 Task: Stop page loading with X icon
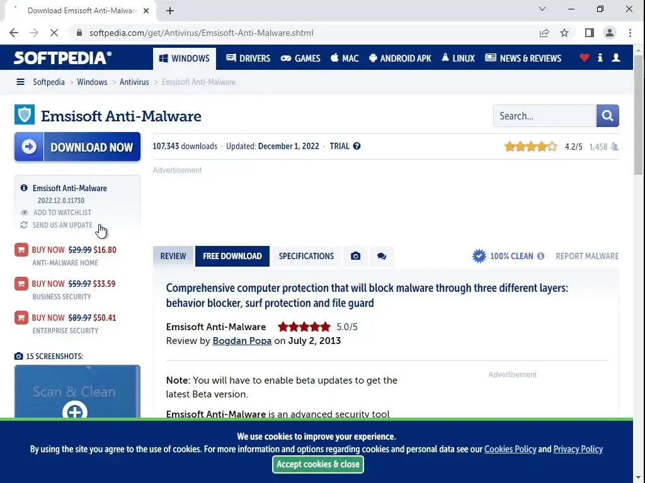tap(54, 33)
